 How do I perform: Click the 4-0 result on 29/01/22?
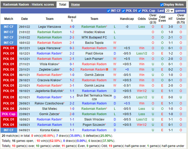coord(72,27)
